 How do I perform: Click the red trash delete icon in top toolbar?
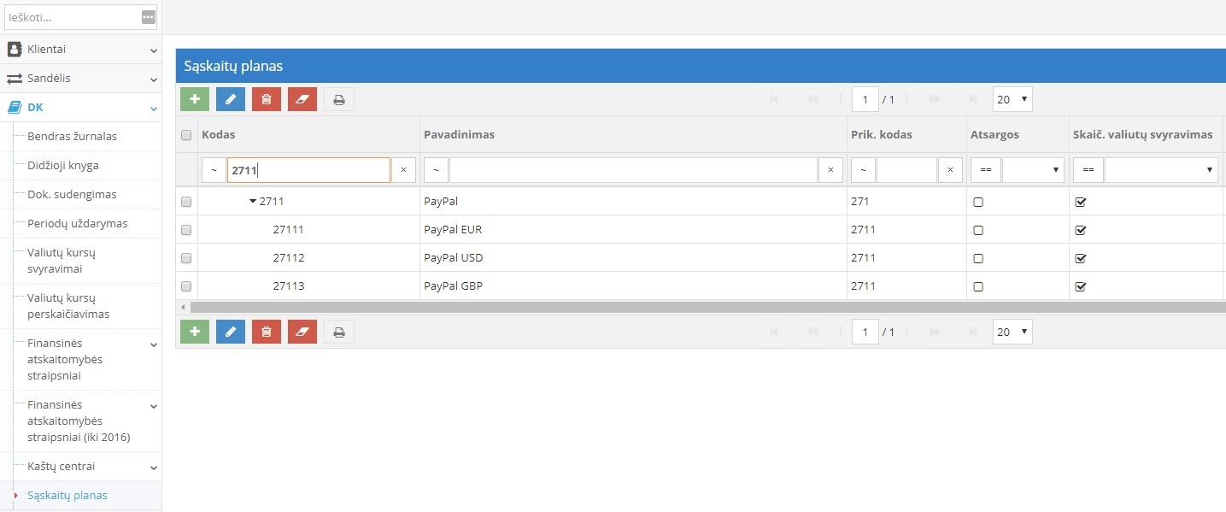(x=267, y=99)
